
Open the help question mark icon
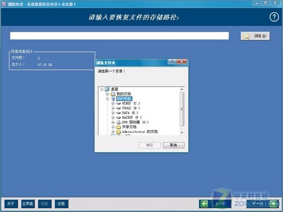pos(274,18)
